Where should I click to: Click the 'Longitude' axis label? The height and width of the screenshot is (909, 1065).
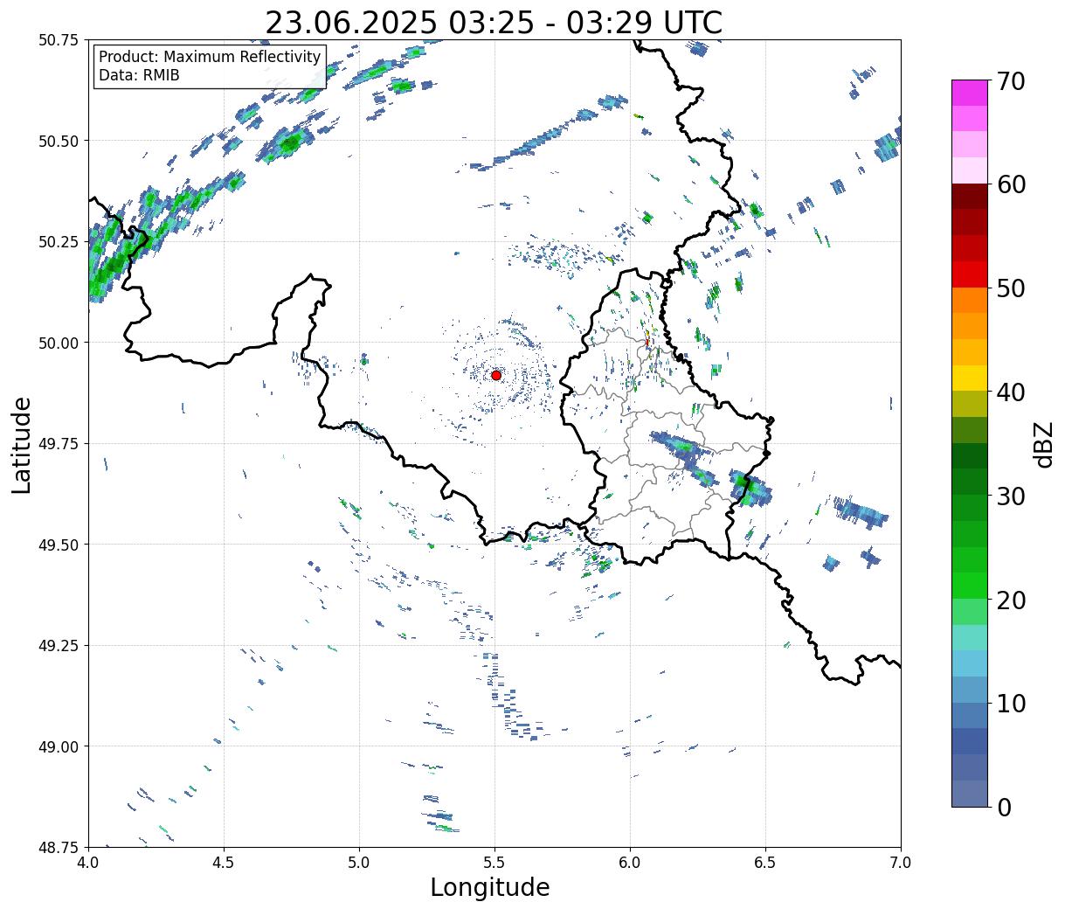490,887
